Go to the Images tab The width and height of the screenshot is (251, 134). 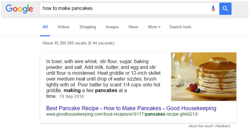[x=112, y=27]
